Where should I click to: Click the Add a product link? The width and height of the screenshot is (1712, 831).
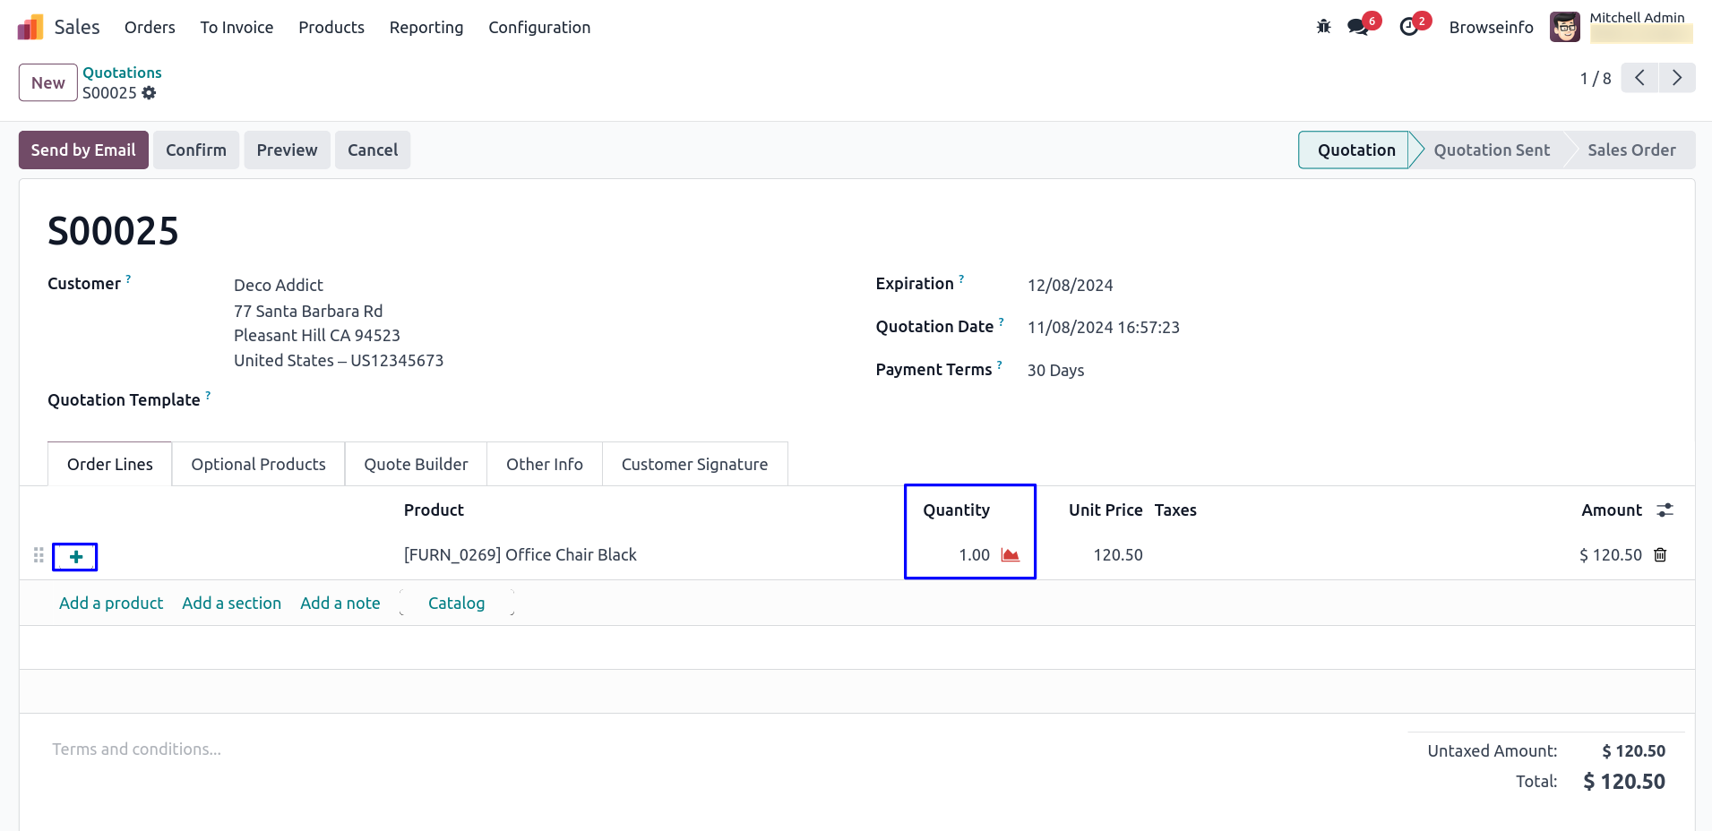click(x=111, y=603)
